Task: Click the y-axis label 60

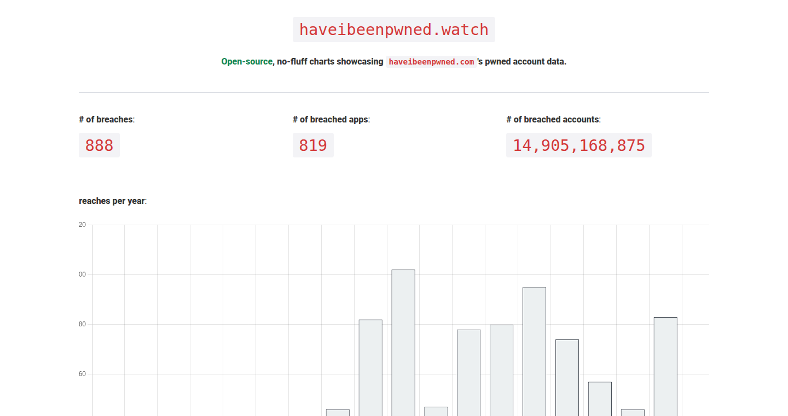Action: click(83, 374)
